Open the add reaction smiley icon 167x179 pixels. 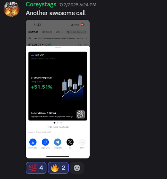click(x=77, y=168)
